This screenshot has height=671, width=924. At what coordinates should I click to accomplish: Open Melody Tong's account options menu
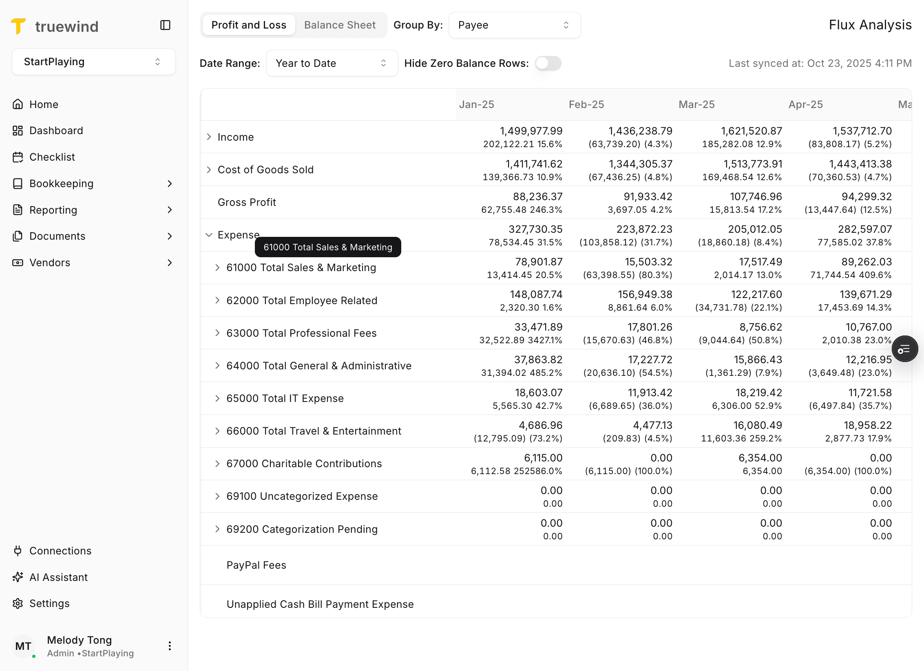coord(170,646)
